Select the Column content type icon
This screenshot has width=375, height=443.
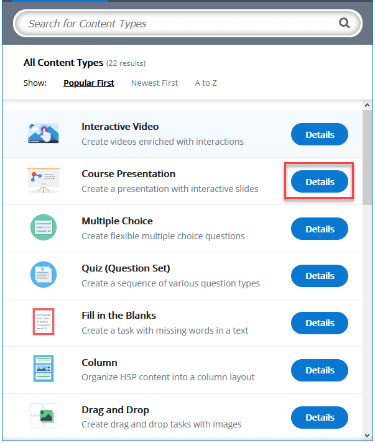[44, 370]
